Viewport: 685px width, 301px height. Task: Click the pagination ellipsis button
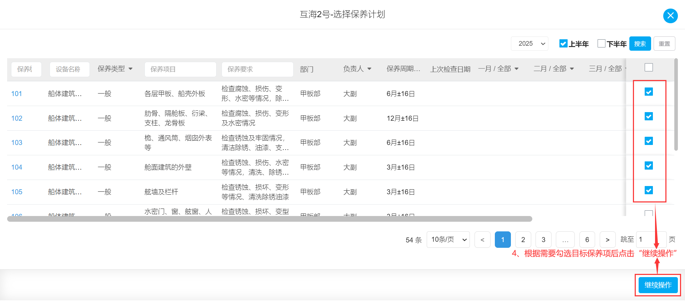(565, 240)
